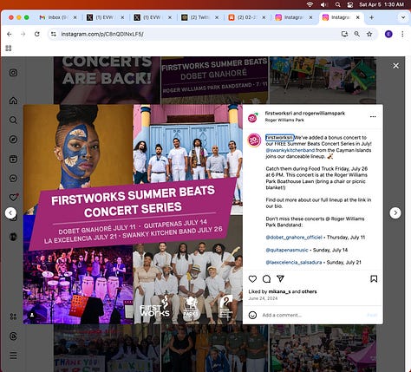Open Messenger icon in sidebar
The width and height of the screenshot is (411, 372).
tap(13, 178)
